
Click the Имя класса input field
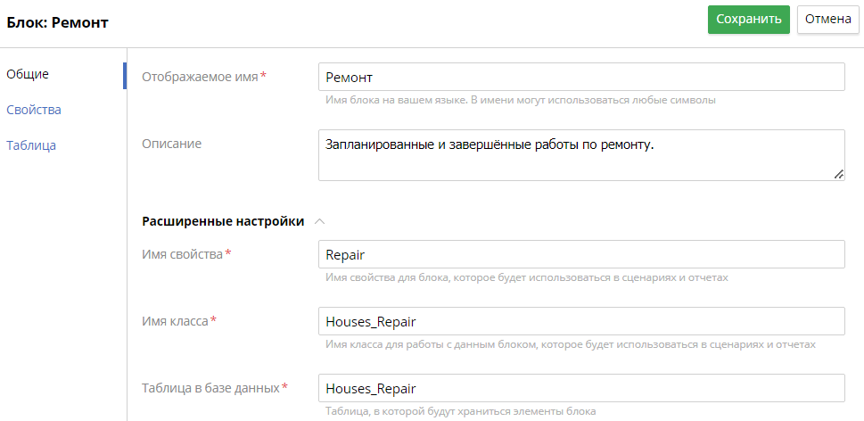coord(580,321)
